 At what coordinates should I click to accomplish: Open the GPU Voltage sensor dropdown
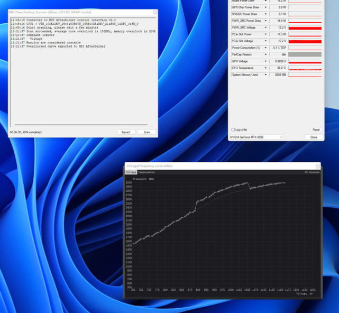tap(265, 61)
